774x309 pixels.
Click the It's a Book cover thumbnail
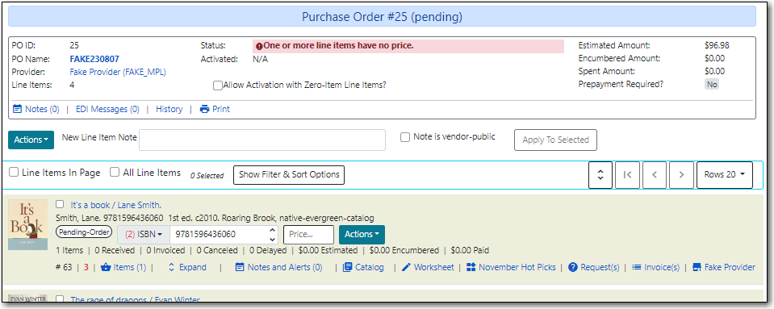(x=27, y=224)
